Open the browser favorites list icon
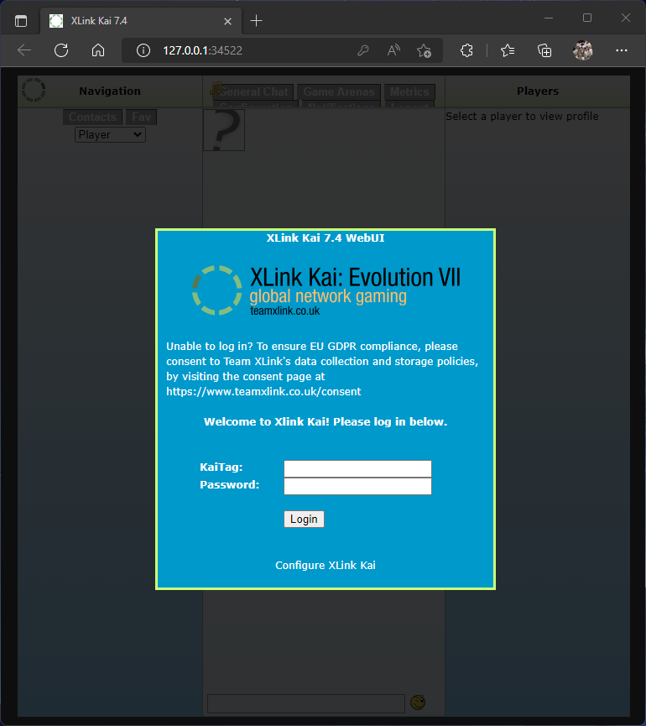 pyautogui.click(x=508, y=50)
